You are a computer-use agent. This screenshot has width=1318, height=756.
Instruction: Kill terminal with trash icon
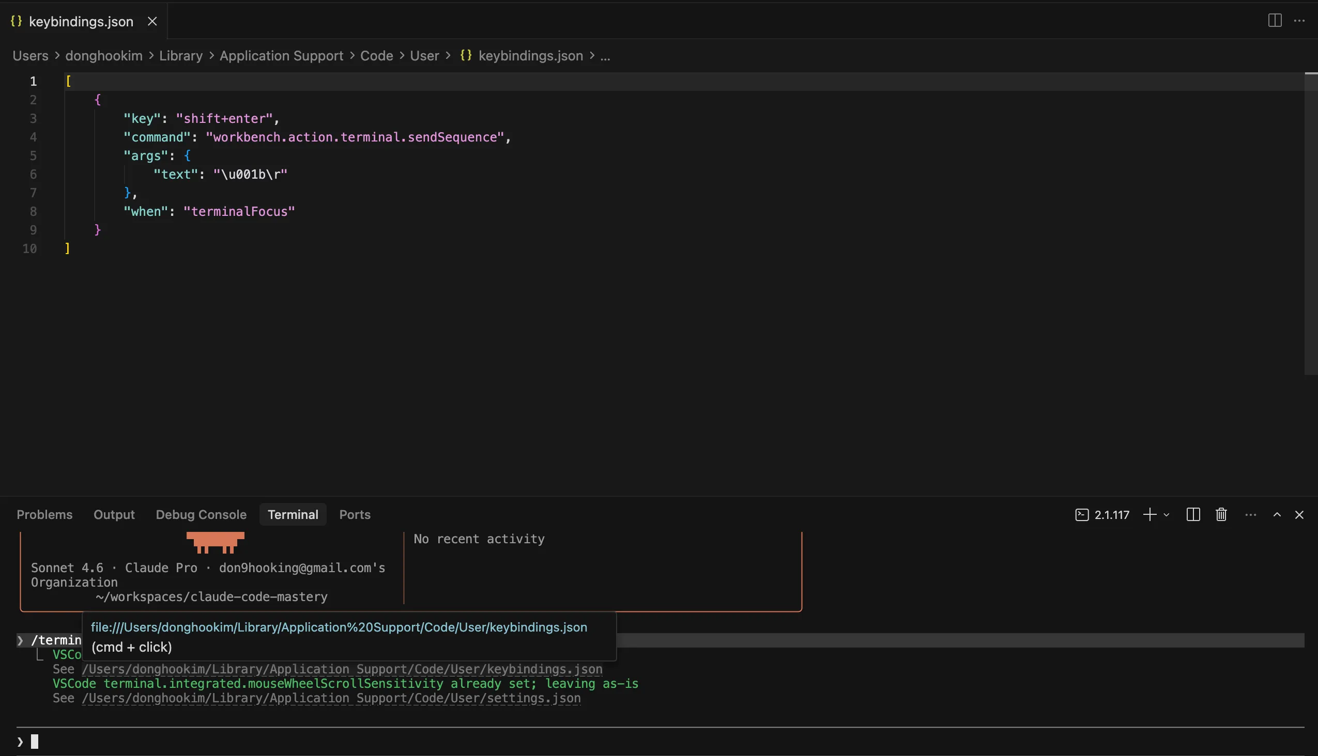[1221, 514]
